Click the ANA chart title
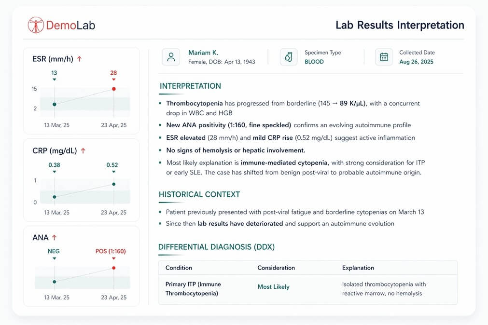The width and height of the screenshot is (488, 325). click(x=41, y=238)
